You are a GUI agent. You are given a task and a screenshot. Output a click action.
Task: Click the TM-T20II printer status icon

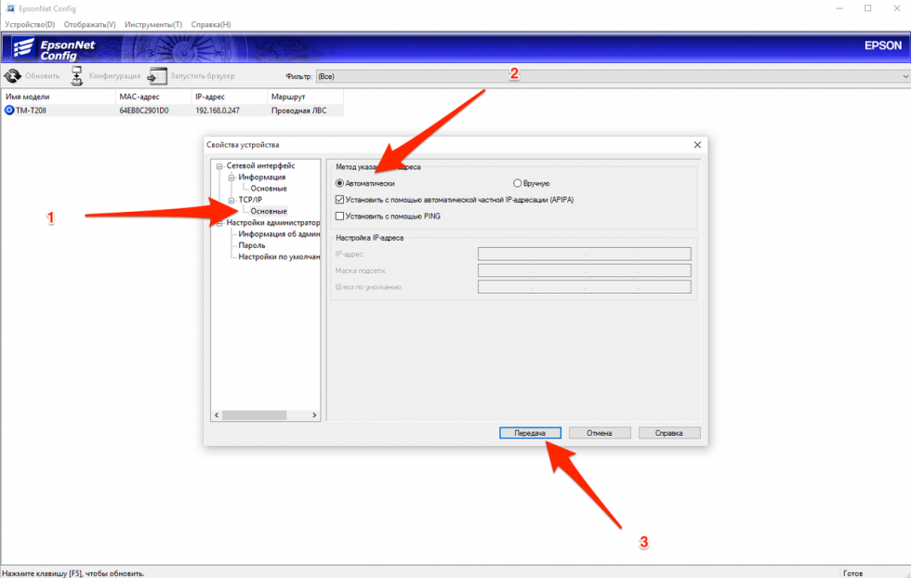9,111
